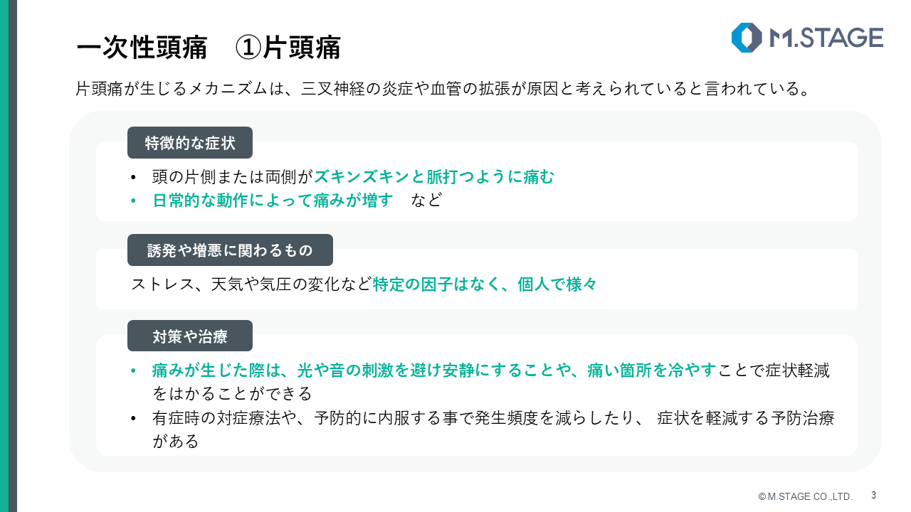Image resolution: width=911 pixels, height=512 pixels.
Task: Click the green vertical bar on left edge
Action: coord(4,256)
